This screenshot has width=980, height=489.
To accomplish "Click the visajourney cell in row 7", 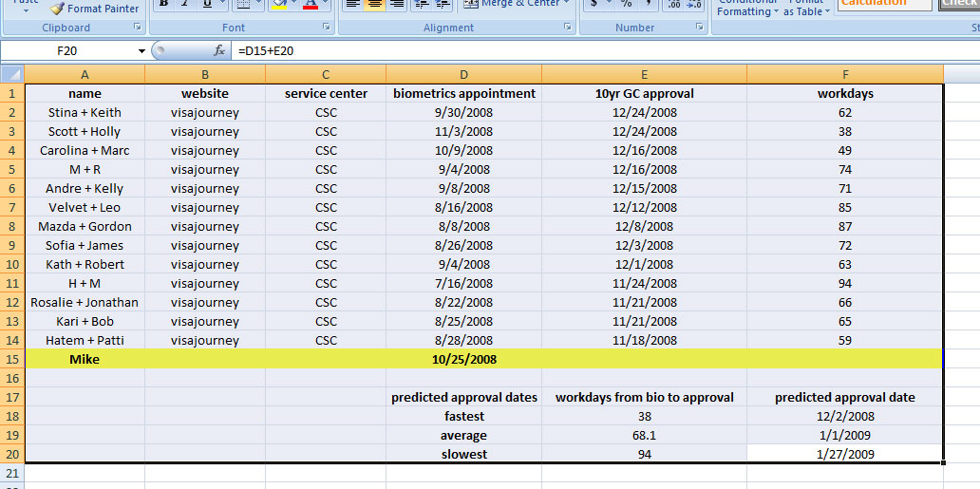I will [x=205, y=207].
